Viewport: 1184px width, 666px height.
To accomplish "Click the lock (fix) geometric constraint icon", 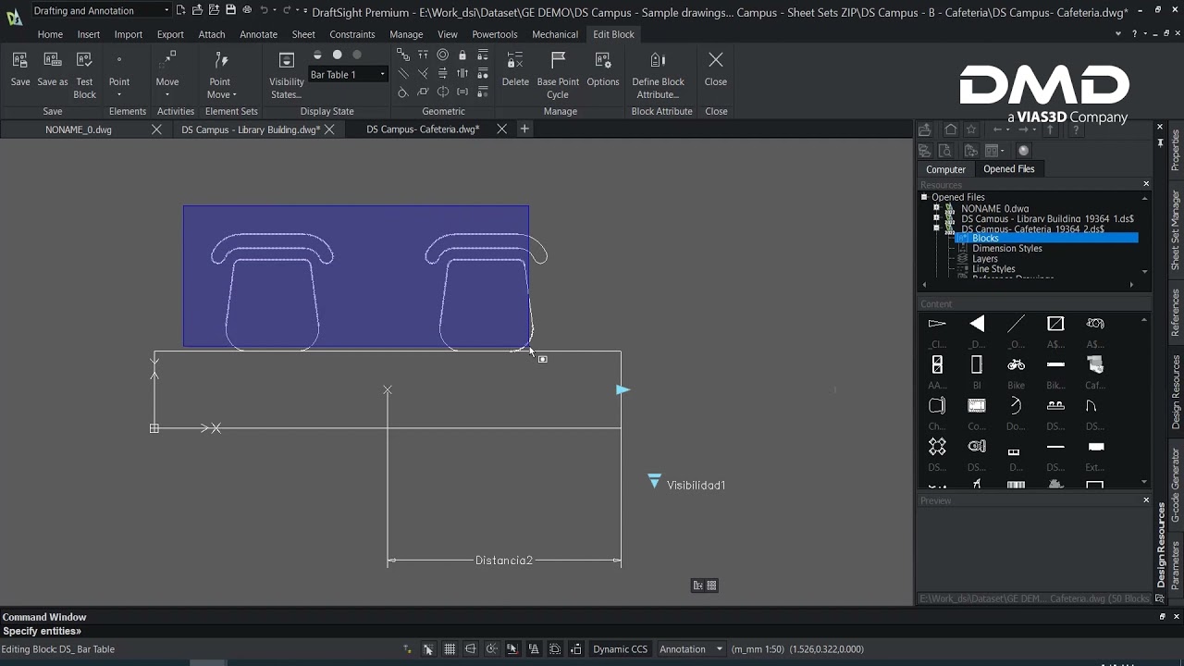I will coord(462,55).
